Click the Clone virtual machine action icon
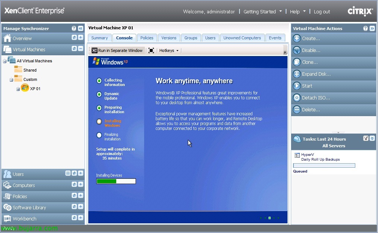 pos(297,62)
